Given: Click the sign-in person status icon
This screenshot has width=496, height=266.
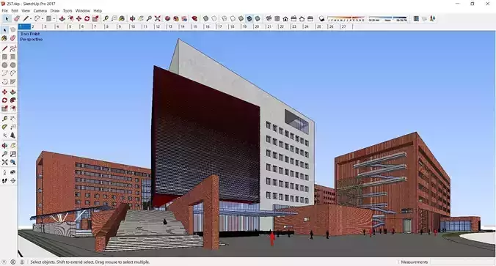Looking at the screenshot, I should click(x=22, y=262).
